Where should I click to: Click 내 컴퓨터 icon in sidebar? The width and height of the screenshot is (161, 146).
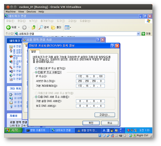(11, 106)
